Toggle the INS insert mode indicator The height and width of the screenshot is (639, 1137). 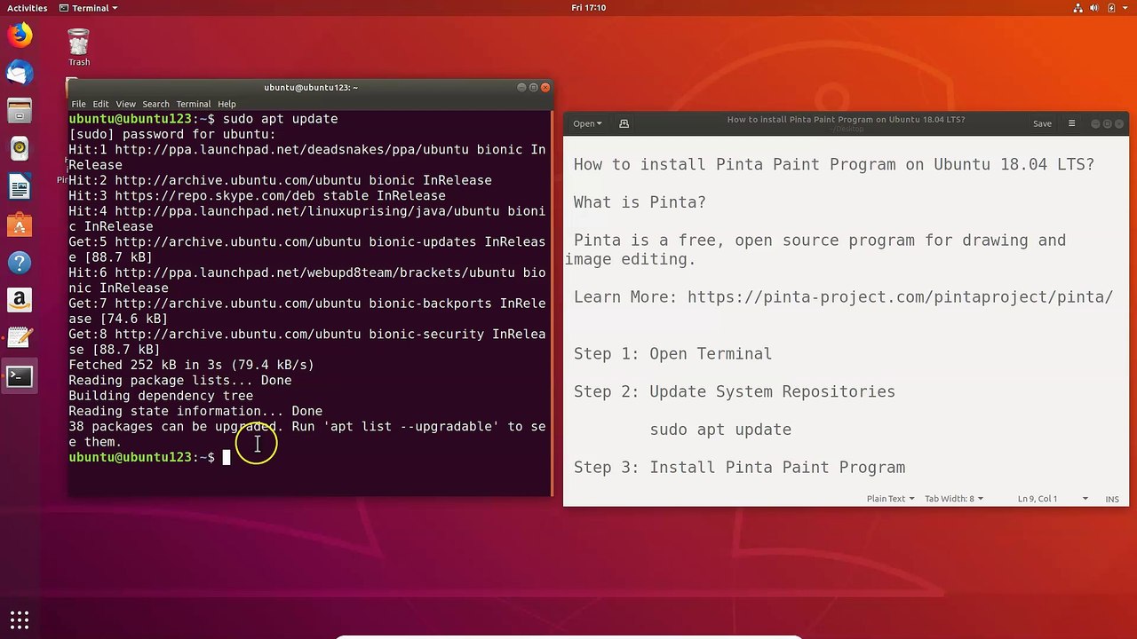tap(1112, 499)
